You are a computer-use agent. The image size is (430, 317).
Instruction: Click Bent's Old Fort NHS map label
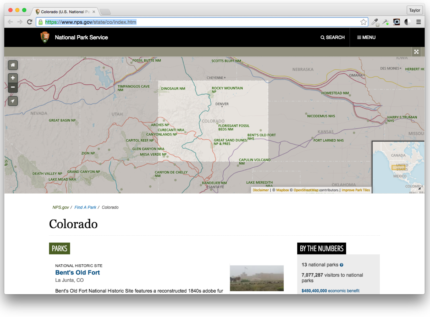[261, 137]
